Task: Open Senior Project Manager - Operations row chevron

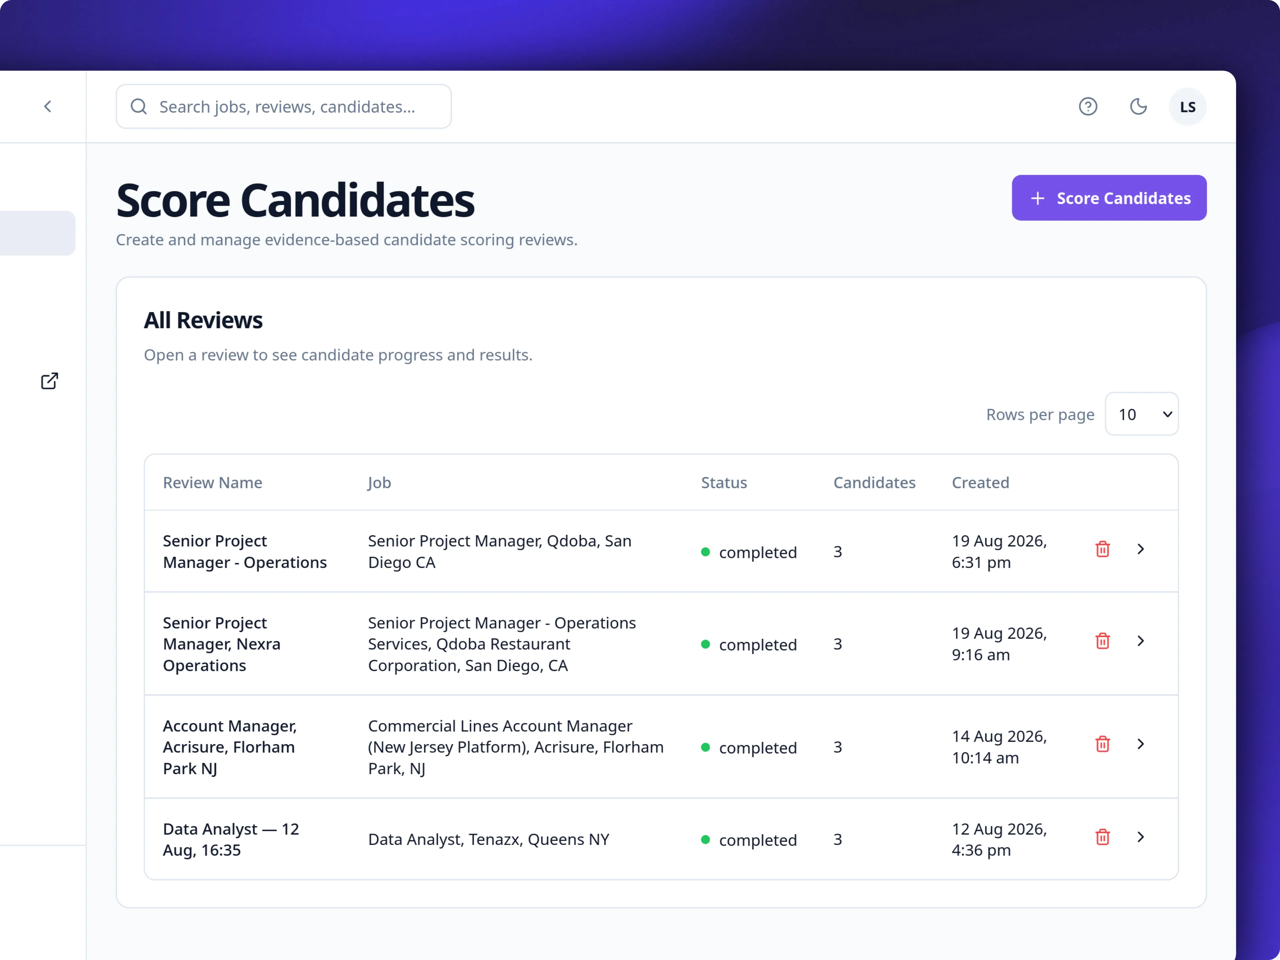Action: click(x=1140, y=549)
